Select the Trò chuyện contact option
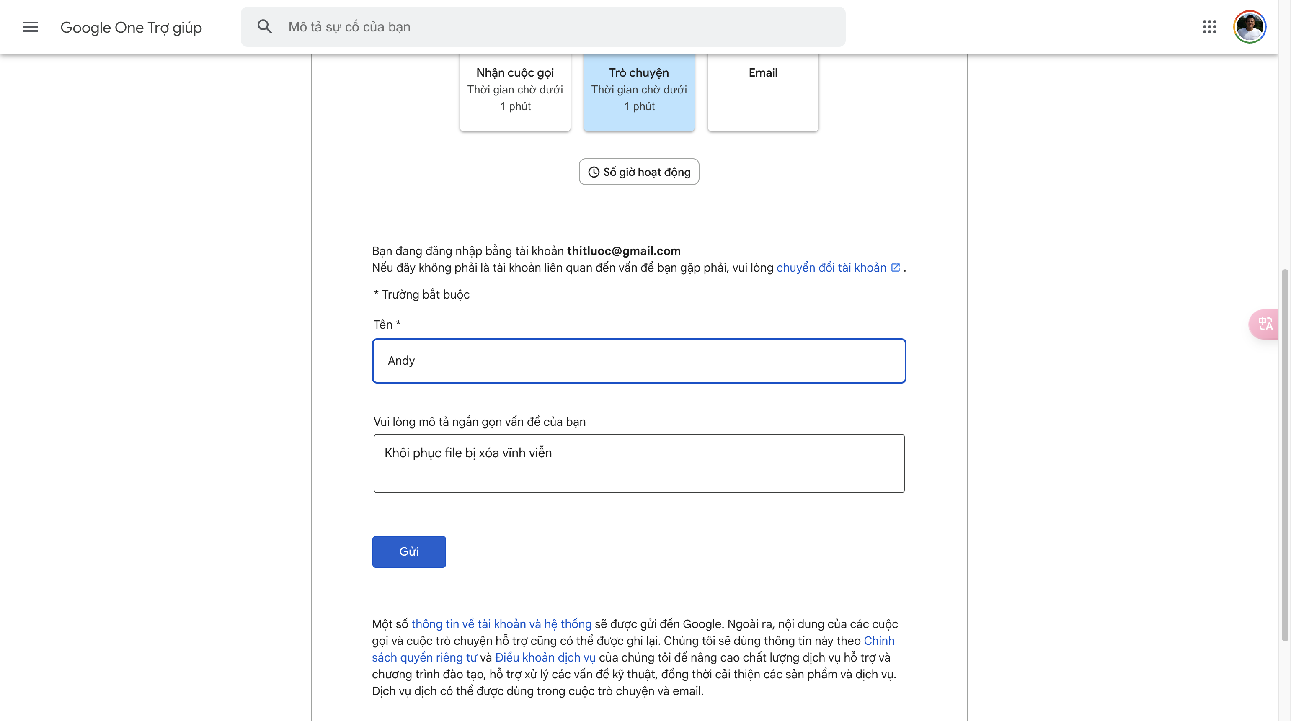Image resolution: width=1291 pixels, height=721 pixels. point(639,92)
